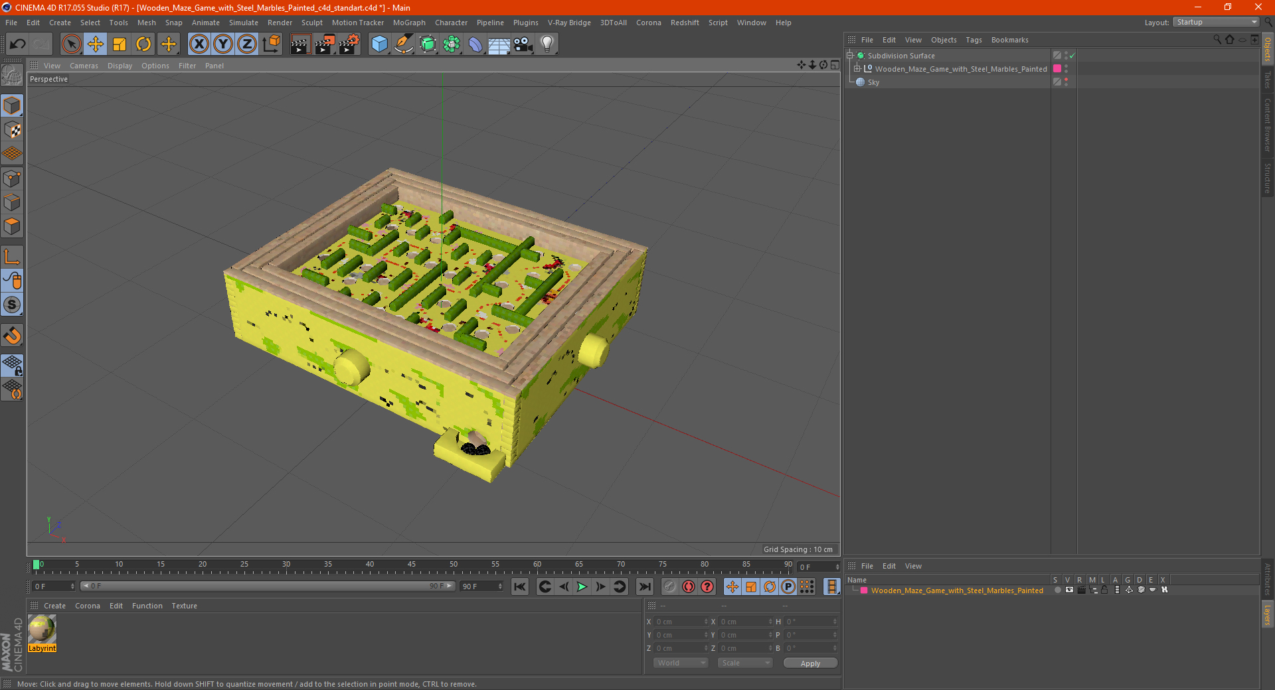
Task: Open the Array modeling objects icon
Action: pos(452,44)
